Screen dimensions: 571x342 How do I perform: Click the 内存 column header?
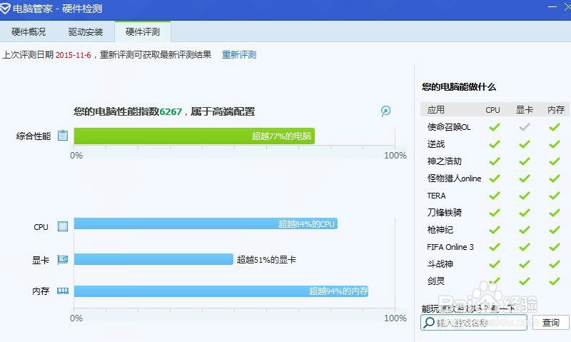(556, 110)
